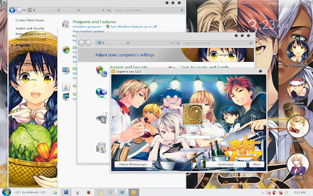This screenshot has width=313, height=196.
Task: Click the Restore Windows logon button
Action: [x=133, y=164]
